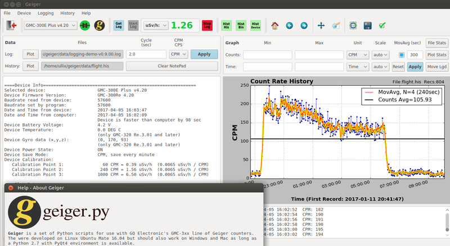Click the File Stats button
The height and width of the screenshot is (246, 450).
(x=436, y=43)
